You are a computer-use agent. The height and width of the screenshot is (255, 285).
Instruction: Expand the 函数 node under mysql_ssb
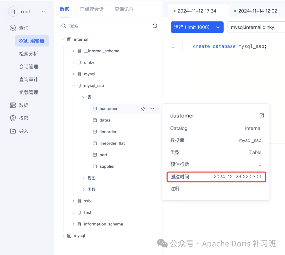(x=84, y=189)
